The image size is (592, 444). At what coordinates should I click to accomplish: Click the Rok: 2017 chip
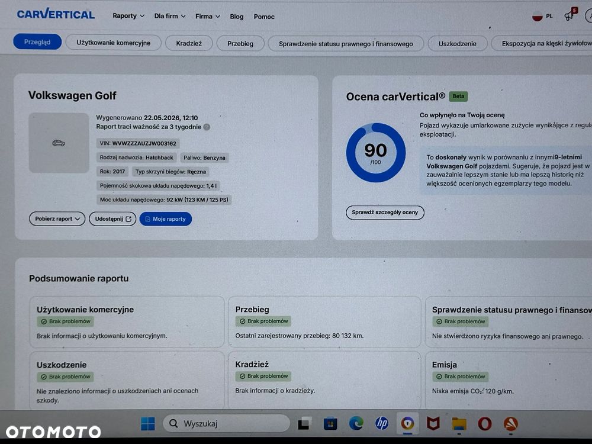[112, 172]
